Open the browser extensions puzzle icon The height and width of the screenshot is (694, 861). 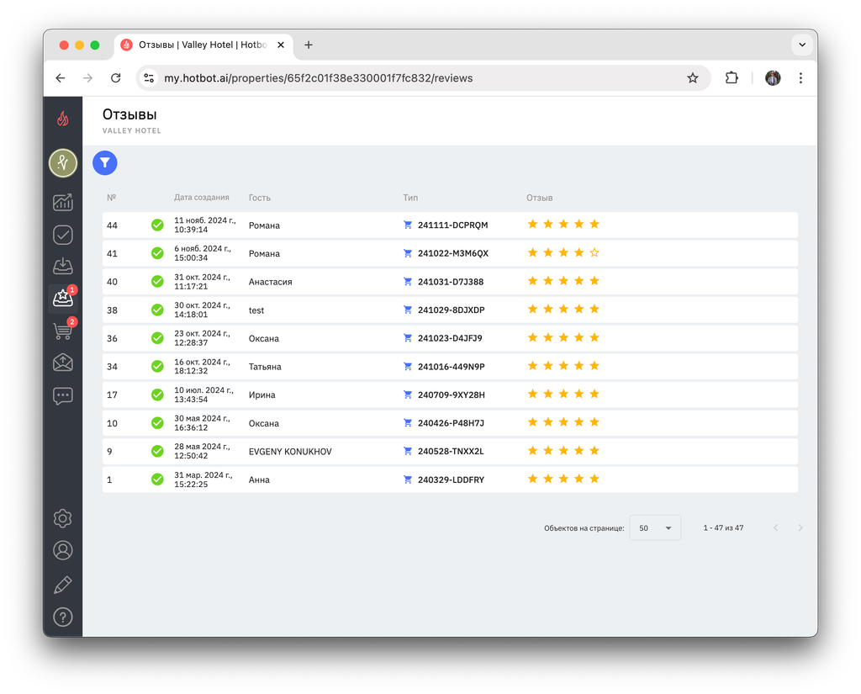(732, 78)
